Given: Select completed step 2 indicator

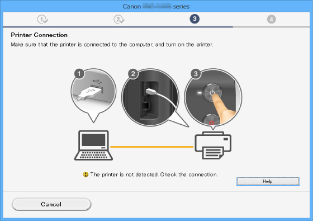Looking at the screenshot, I should [119, 20].
